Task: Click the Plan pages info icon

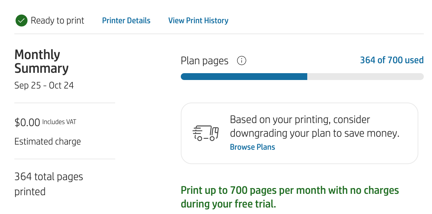Action: coord(242,61)
